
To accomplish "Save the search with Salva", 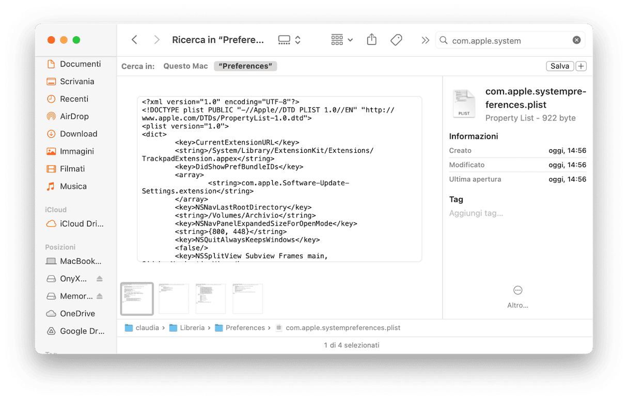I will click(x=560, y=66).
